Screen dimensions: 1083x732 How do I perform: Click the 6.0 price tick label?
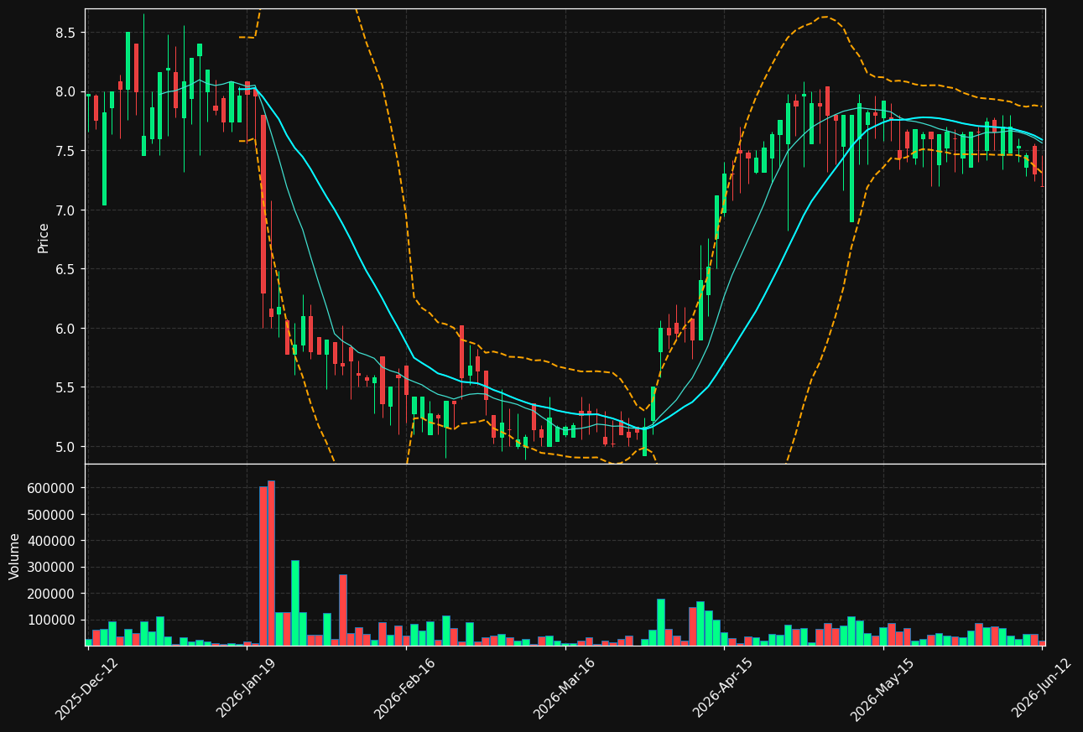point(65,328)
